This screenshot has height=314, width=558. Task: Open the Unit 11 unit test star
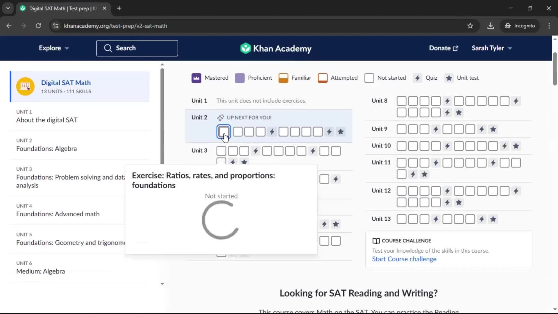[424, 174]
